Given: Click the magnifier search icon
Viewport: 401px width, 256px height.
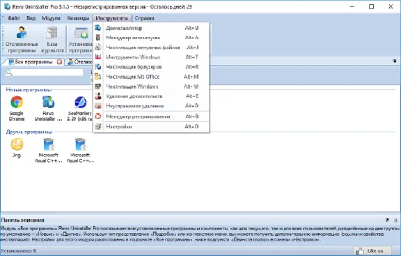Looking at the screenshot, I should click(9, 73).
